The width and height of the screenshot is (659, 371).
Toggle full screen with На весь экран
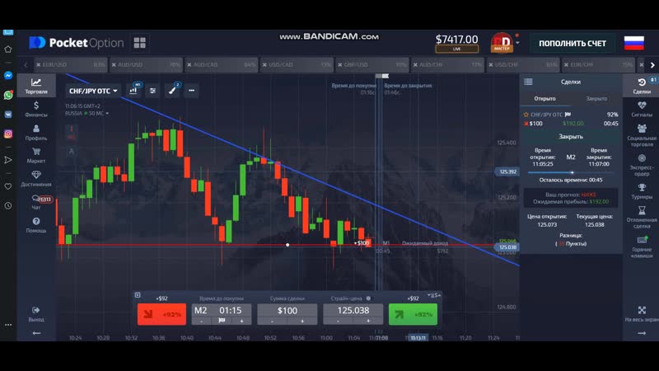pyautogui.click(x=642, y=313)
